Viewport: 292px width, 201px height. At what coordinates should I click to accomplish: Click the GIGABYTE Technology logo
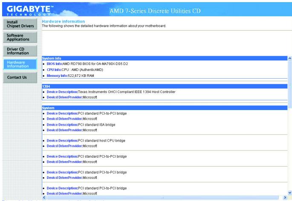(x=29, y=11)
